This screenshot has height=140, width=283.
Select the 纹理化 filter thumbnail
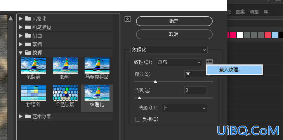(97, 93)
